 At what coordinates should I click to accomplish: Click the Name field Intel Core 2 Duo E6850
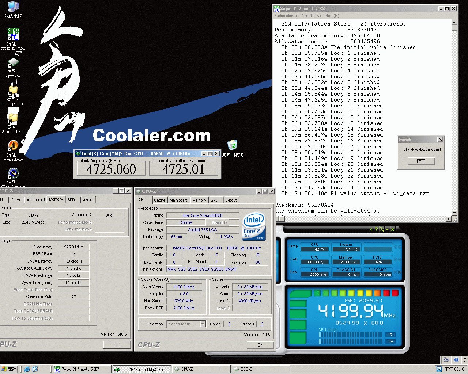[x=203, y=215]
